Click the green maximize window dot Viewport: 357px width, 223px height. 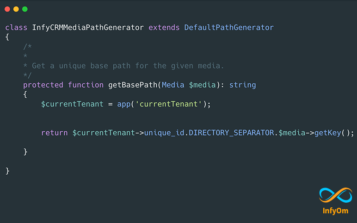point(25,9)
